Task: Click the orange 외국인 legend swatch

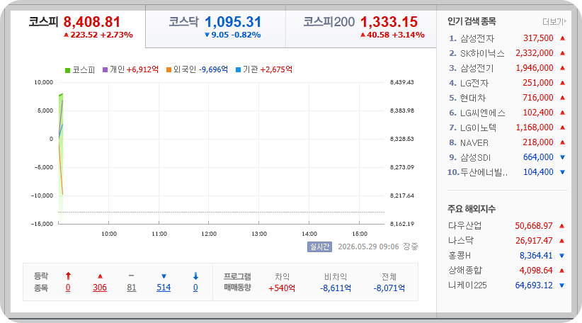Action: [169, 70]
